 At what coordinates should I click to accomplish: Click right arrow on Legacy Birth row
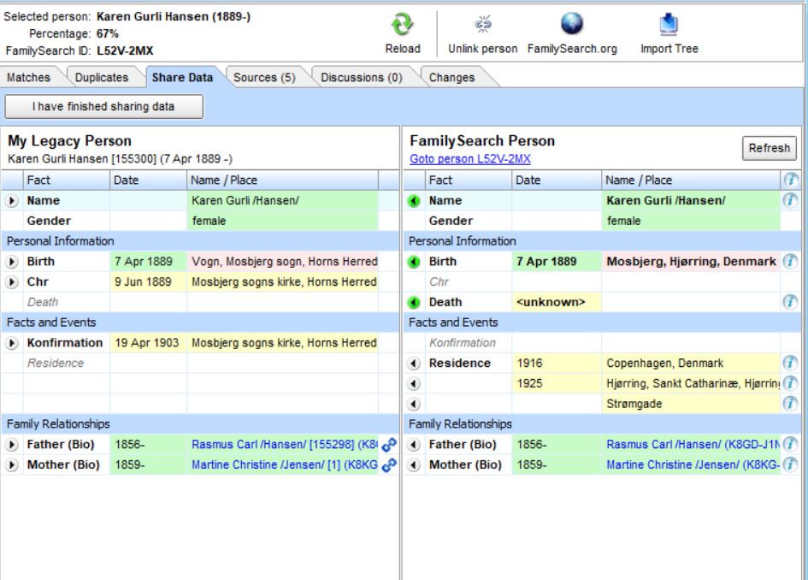(x=11, y=262)
